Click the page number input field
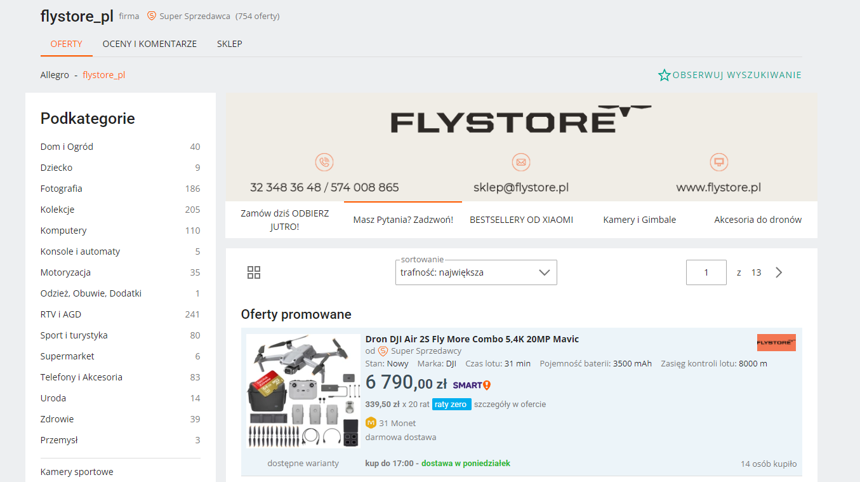860x482 pixels. (706, 272)
